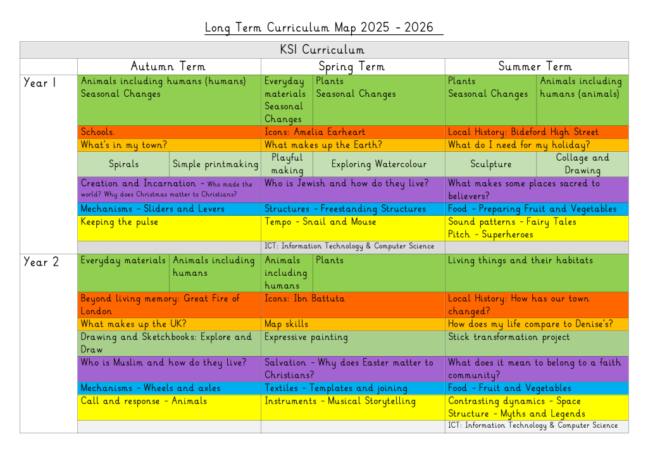Click the Stick transformation project cell
648x458 pixels.
509,337
